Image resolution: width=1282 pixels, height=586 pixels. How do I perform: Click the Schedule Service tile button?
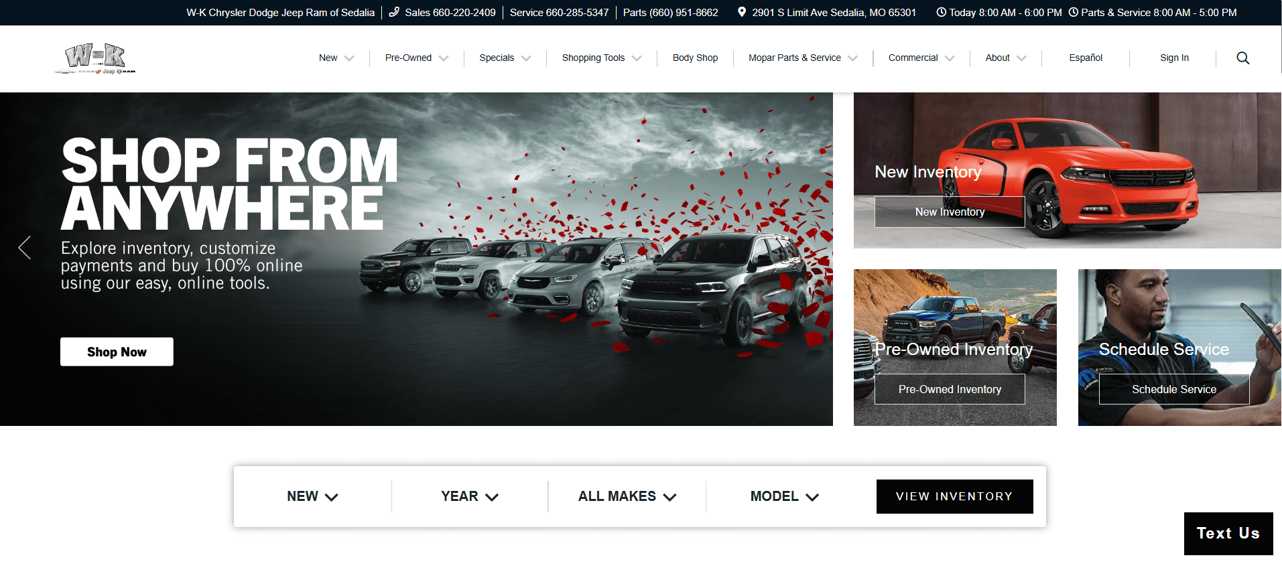(1173, 389)
